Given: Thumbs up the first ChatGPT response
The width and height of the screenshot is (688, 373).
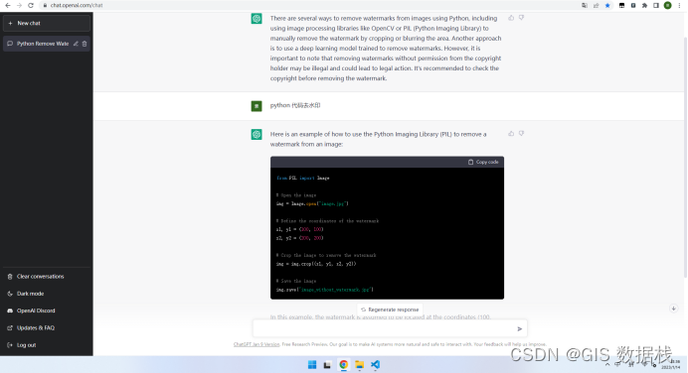Looking at the screenshot, I should 511,18.
